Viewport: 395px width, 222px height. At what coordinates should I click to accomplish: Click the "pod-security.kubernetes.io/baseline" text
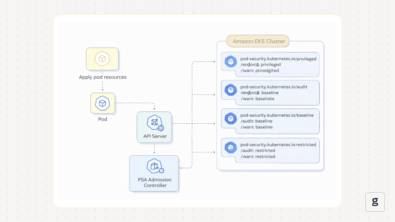point(277,115)
